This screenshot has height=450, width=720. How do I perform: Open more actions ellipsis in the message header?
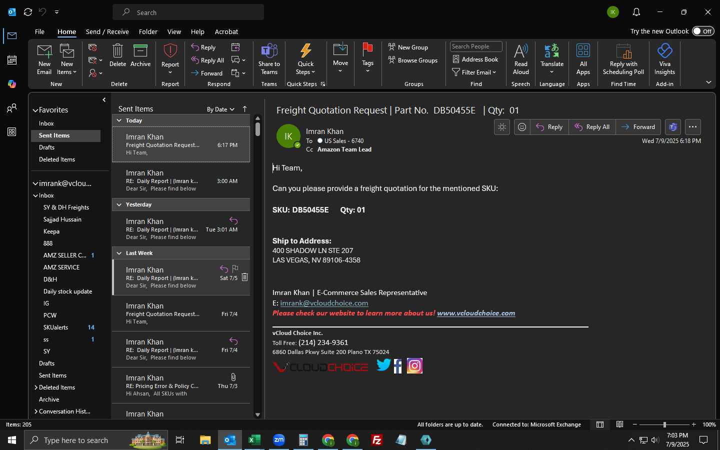692,127
